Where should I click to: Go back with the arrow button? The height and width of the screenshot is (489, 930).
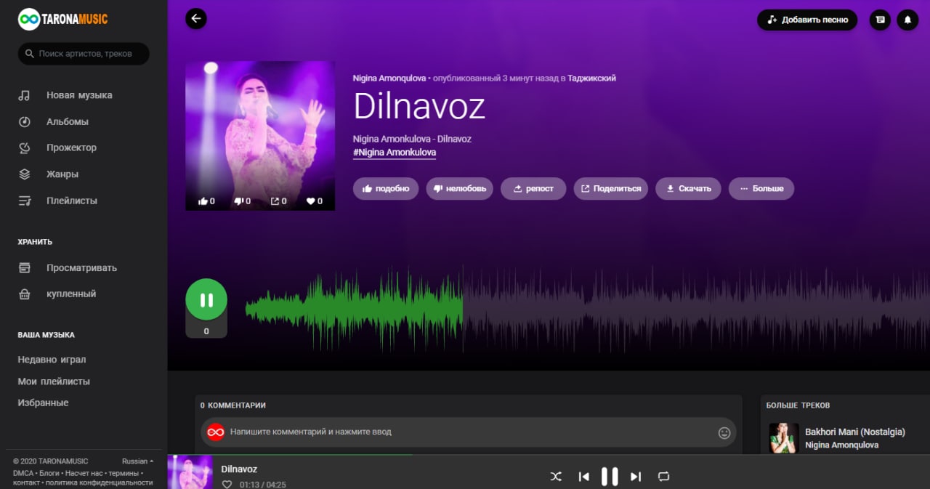[x=196, y=19]
